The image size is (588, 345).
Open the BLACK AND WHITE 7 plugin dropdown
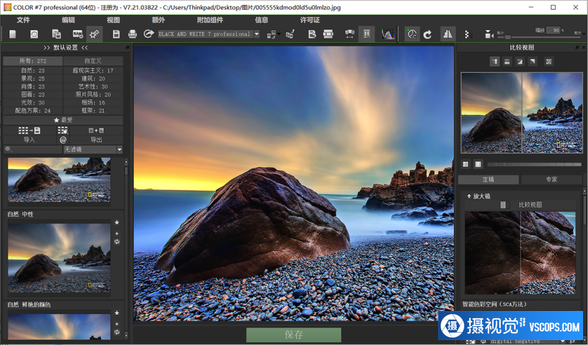click(257, 34)
